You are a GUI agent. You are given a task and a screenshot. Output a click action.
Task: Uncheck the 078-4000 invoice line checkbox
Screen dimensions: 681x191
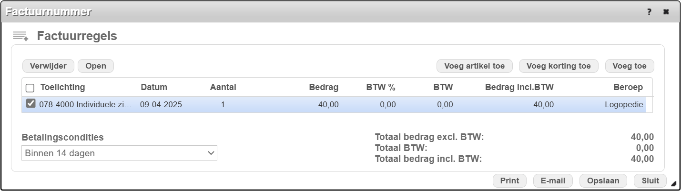point(30,104)
